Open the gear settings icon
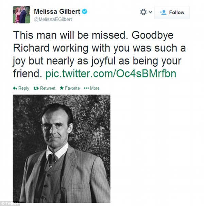Viewport: 204px width, 206px height. (x=143, y=12)
